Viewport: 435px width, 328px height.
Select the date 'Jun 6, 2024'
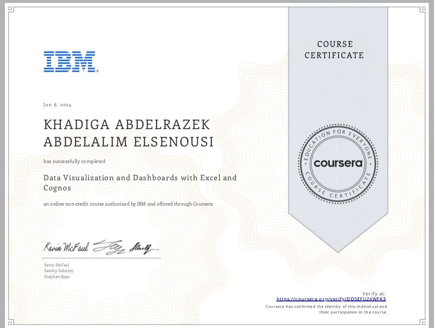coord(58,105)
